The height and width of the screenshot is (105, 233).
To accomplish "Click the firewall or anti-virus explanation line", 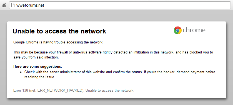I will (x=113, y=52).
